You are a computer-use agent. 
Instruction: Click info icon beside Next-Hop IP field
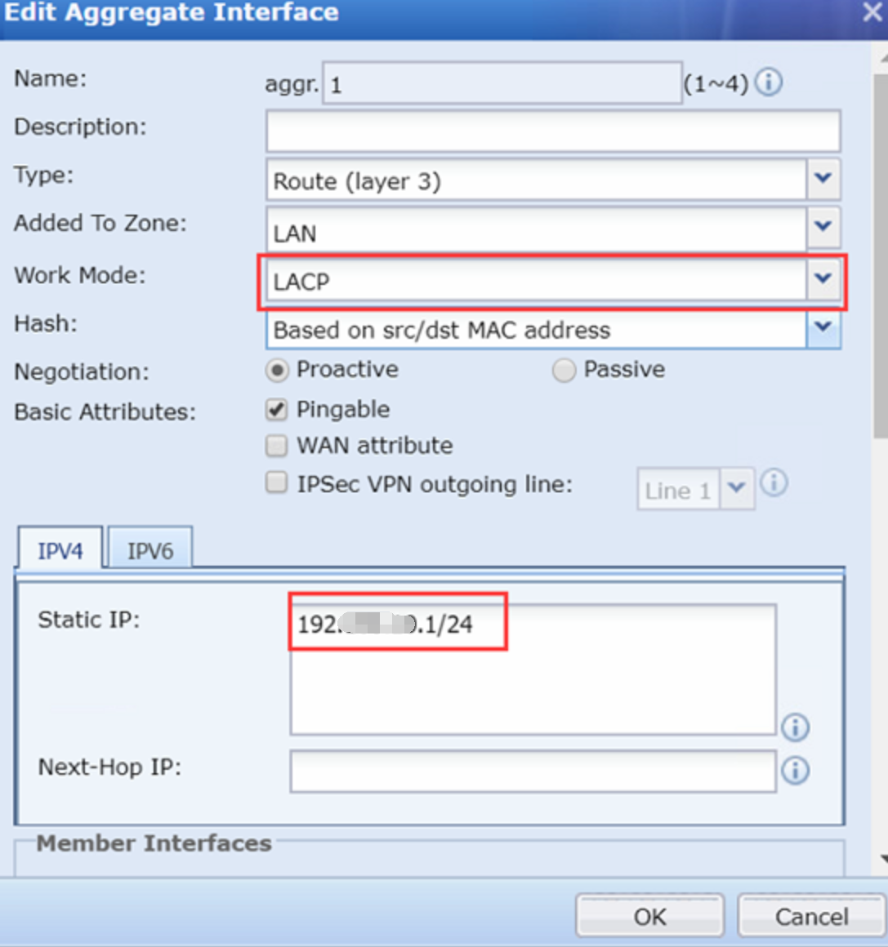tap(795, 770)
